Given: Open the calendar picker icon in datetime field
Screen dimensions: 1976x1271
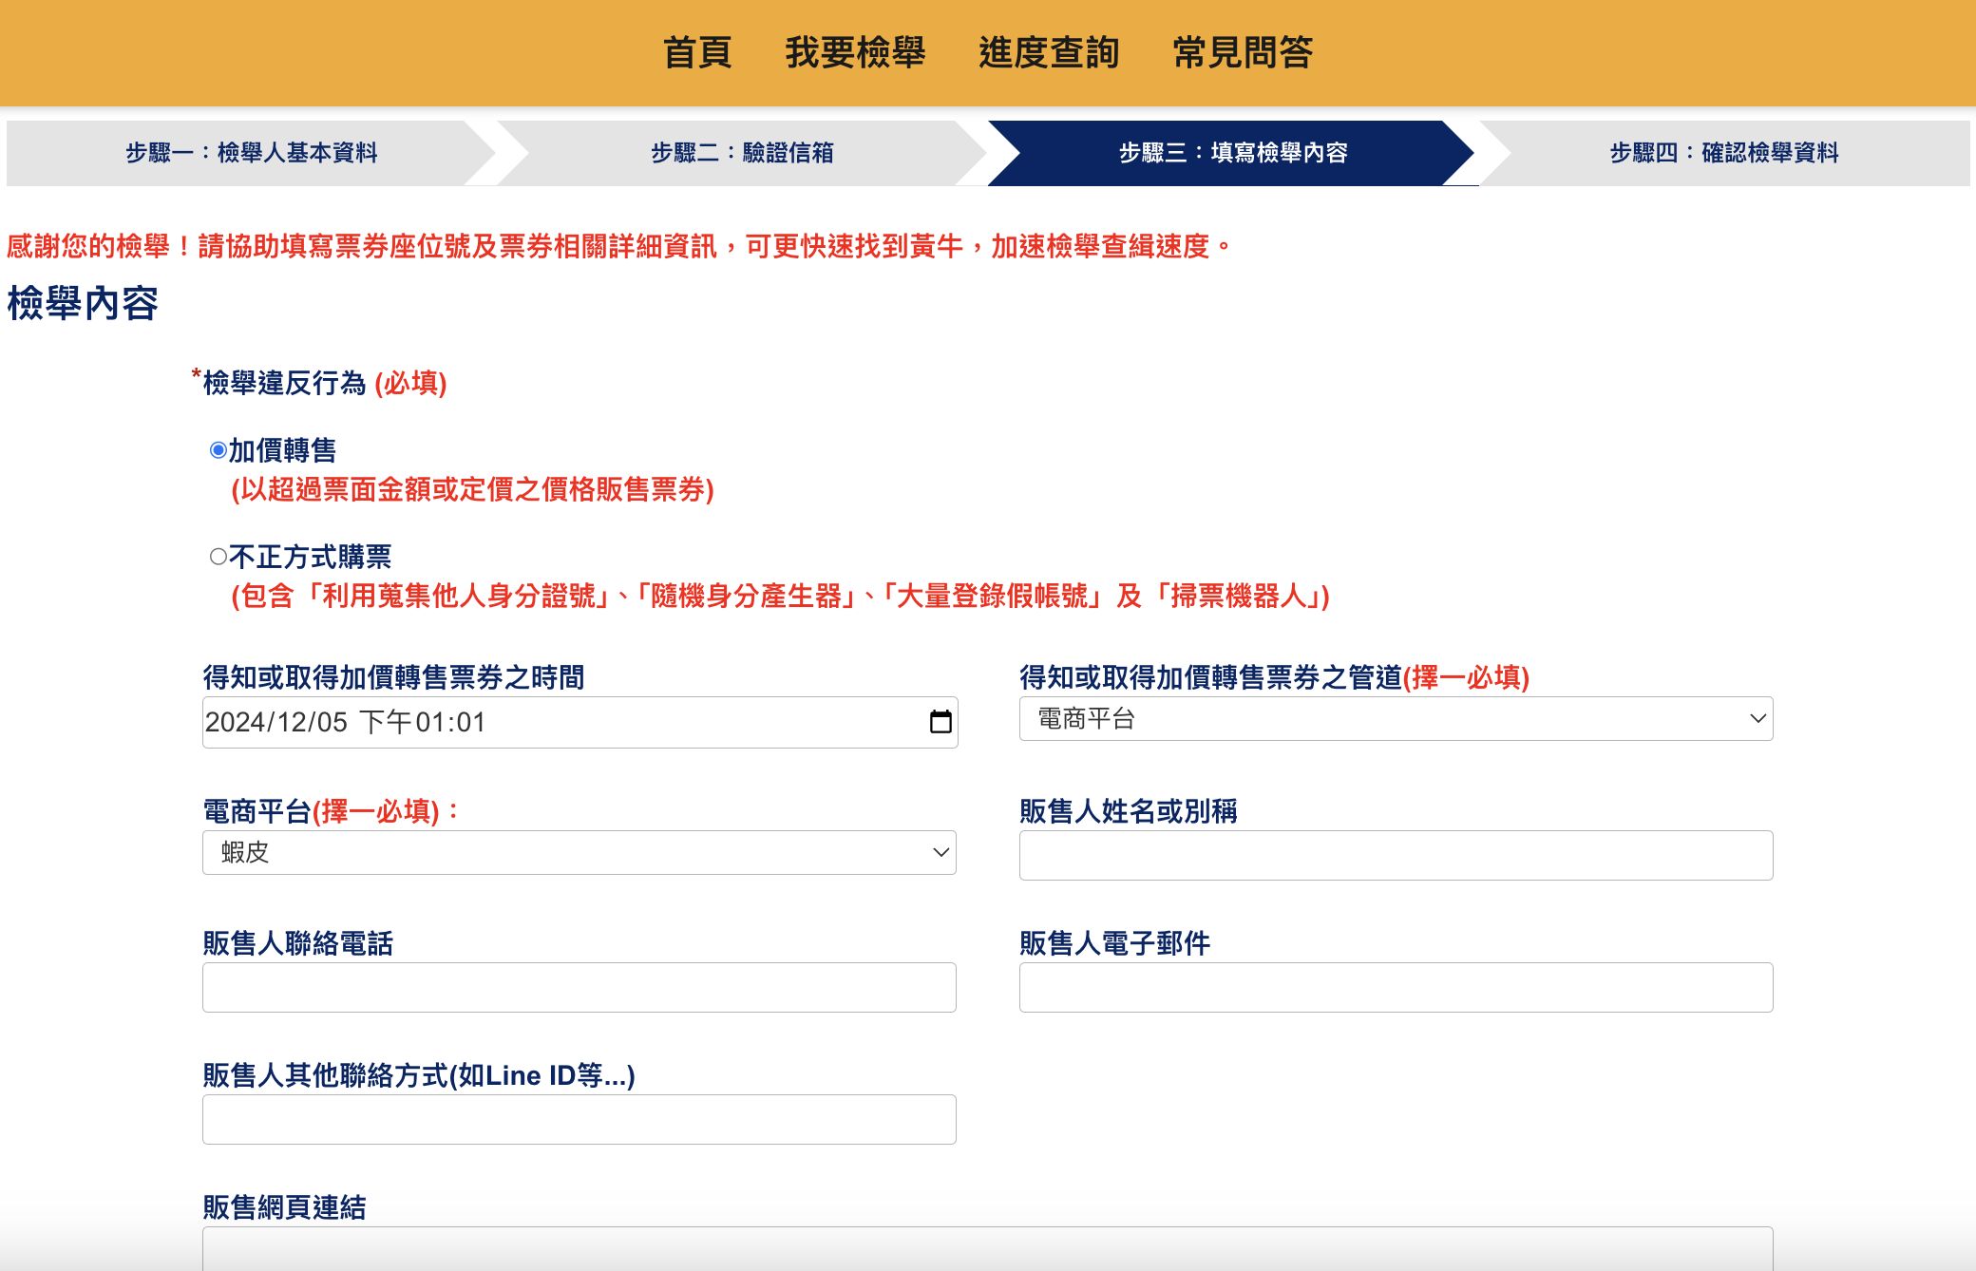Looking at the screenshot, I should (x=940, y=722).
